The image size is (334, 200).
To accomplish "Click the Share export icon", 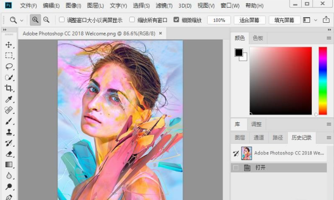I will (x=326, y=20).
